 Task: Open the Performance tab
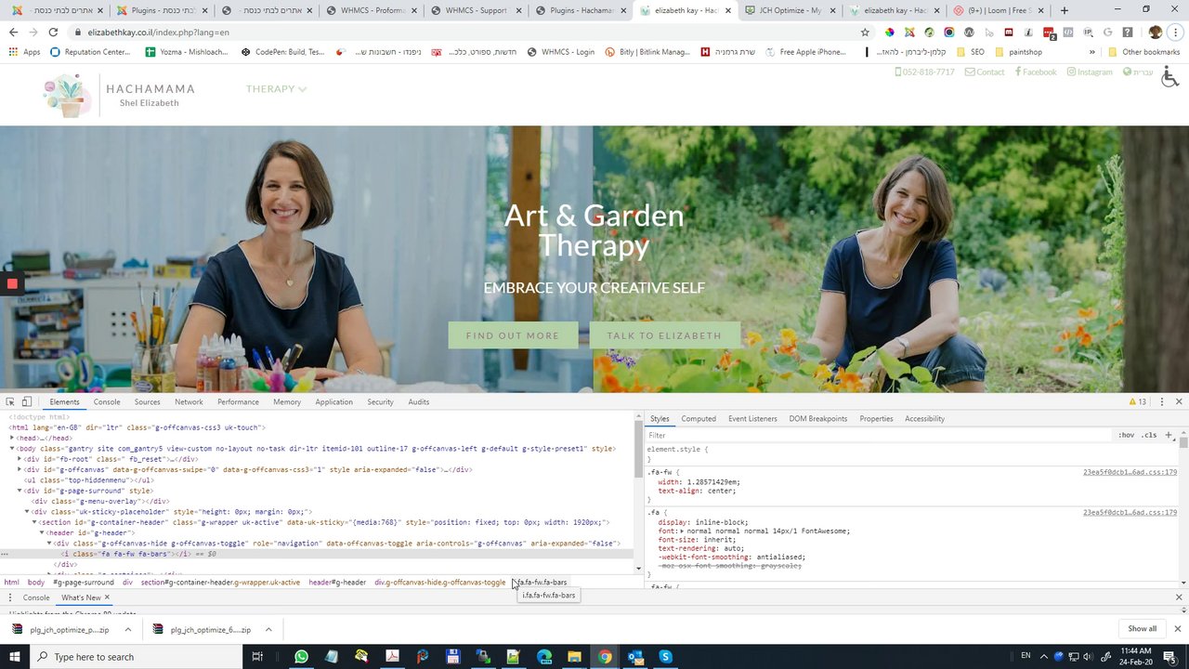[x=238, y=401]
